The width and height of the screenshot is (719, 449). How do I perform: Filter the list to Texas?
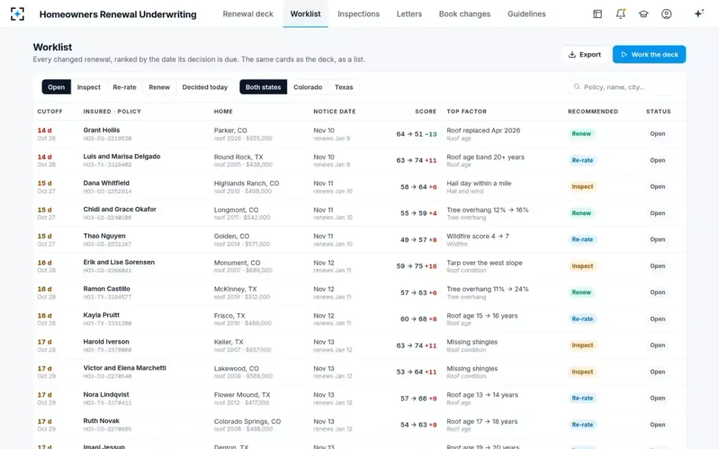pos(344,87)
